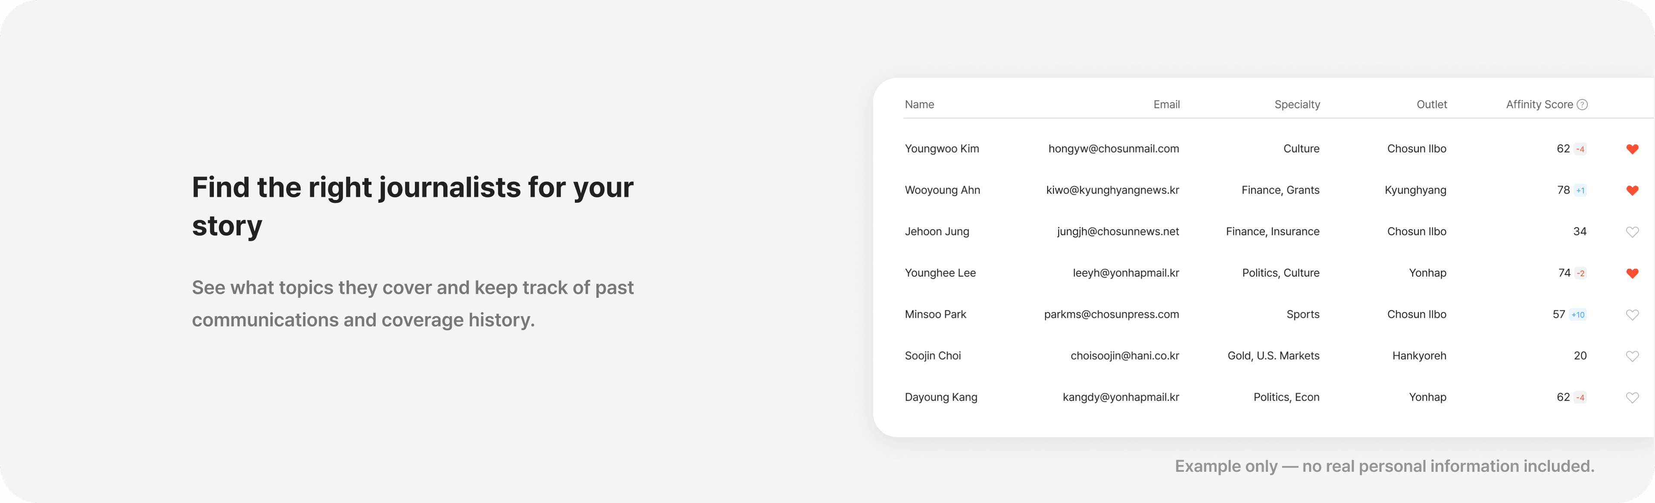
Task: Click the Affinity Score help icon
Action: tap(1583, 105)
